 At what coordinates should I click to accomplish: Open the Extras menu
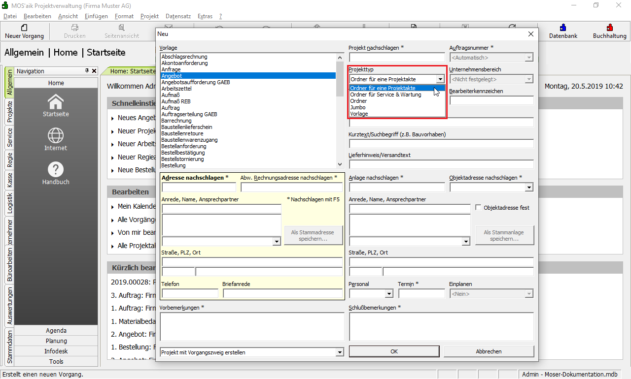205,16
